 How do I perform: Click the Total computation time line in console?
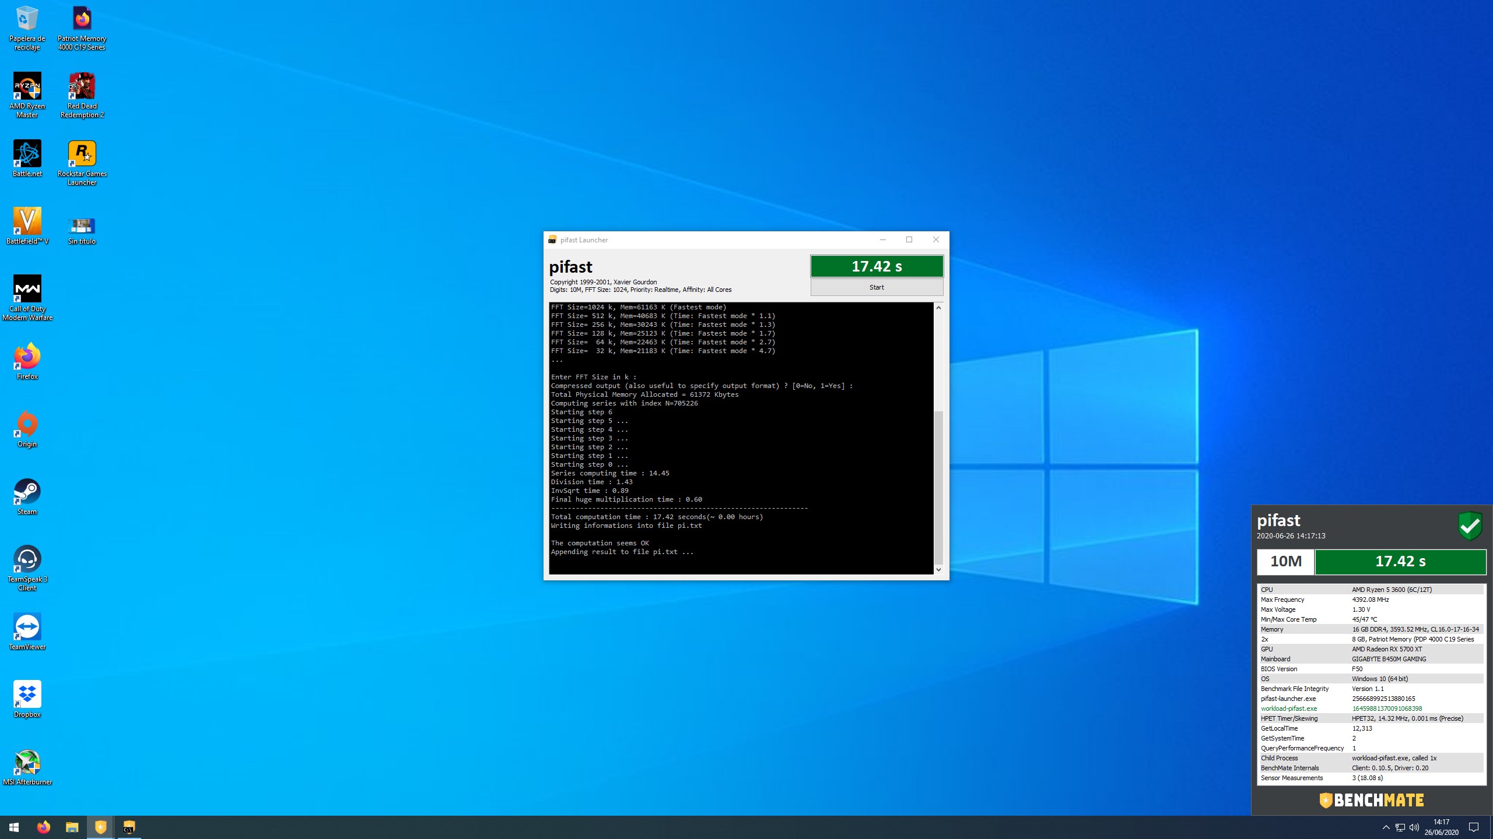pos(657,517)
